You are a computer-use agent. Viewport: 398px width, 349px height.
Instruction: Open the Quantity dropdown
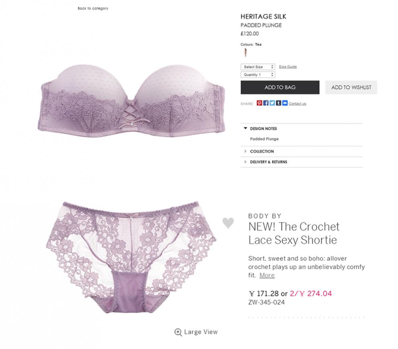258,75
